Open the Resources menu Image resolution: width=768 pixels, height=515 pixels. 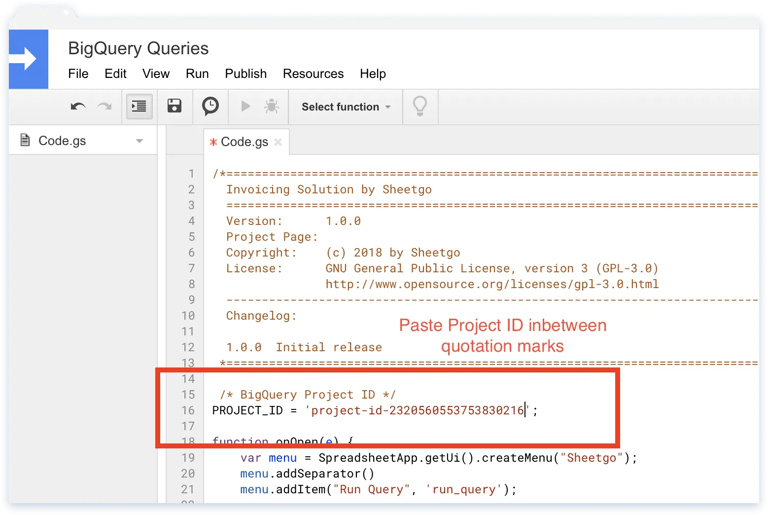(313, 74)
